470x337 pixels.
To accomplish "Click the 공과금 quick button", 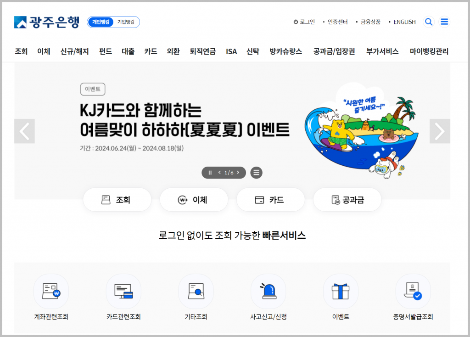I will (x=347, y=200).
